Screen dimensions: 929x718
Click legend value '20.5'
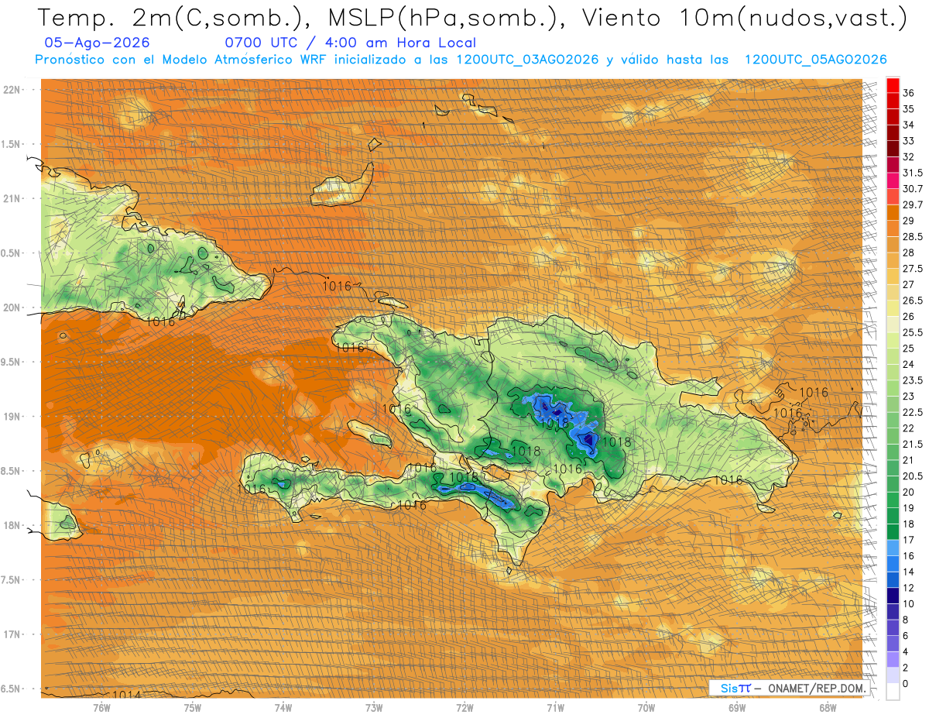point(913,476)
